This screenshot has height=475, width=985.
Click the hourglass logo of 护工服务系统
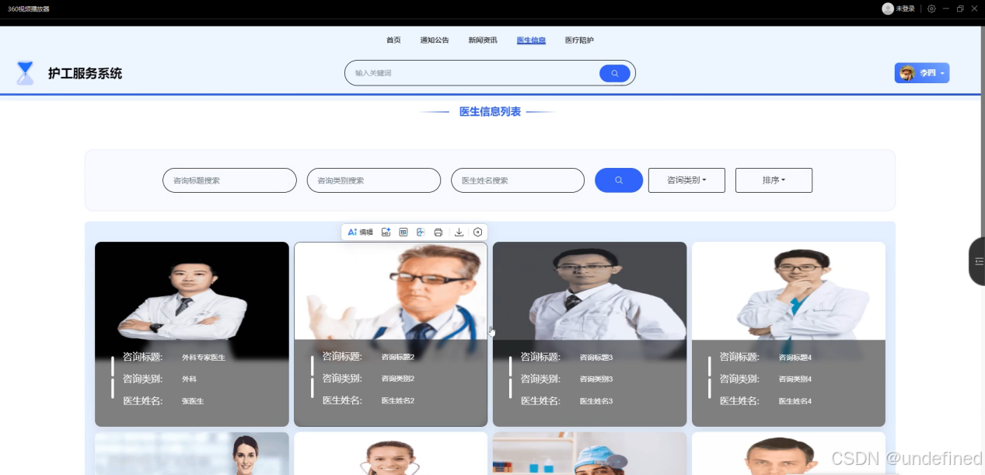coord(26,73)
